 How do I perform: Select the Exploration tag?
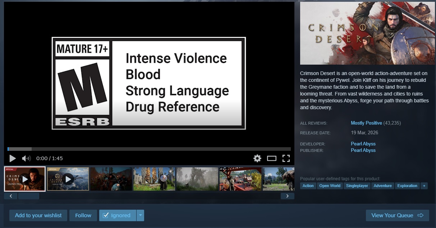[x=407, y=186]
